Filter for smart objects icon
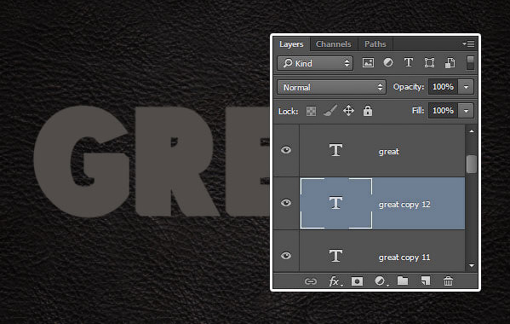 [450, 62]
